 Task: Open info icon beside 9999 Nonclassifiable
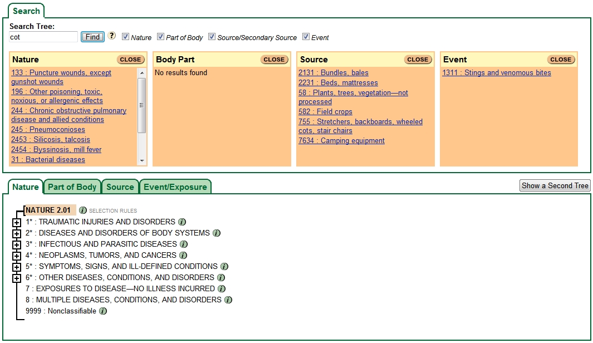103,311
